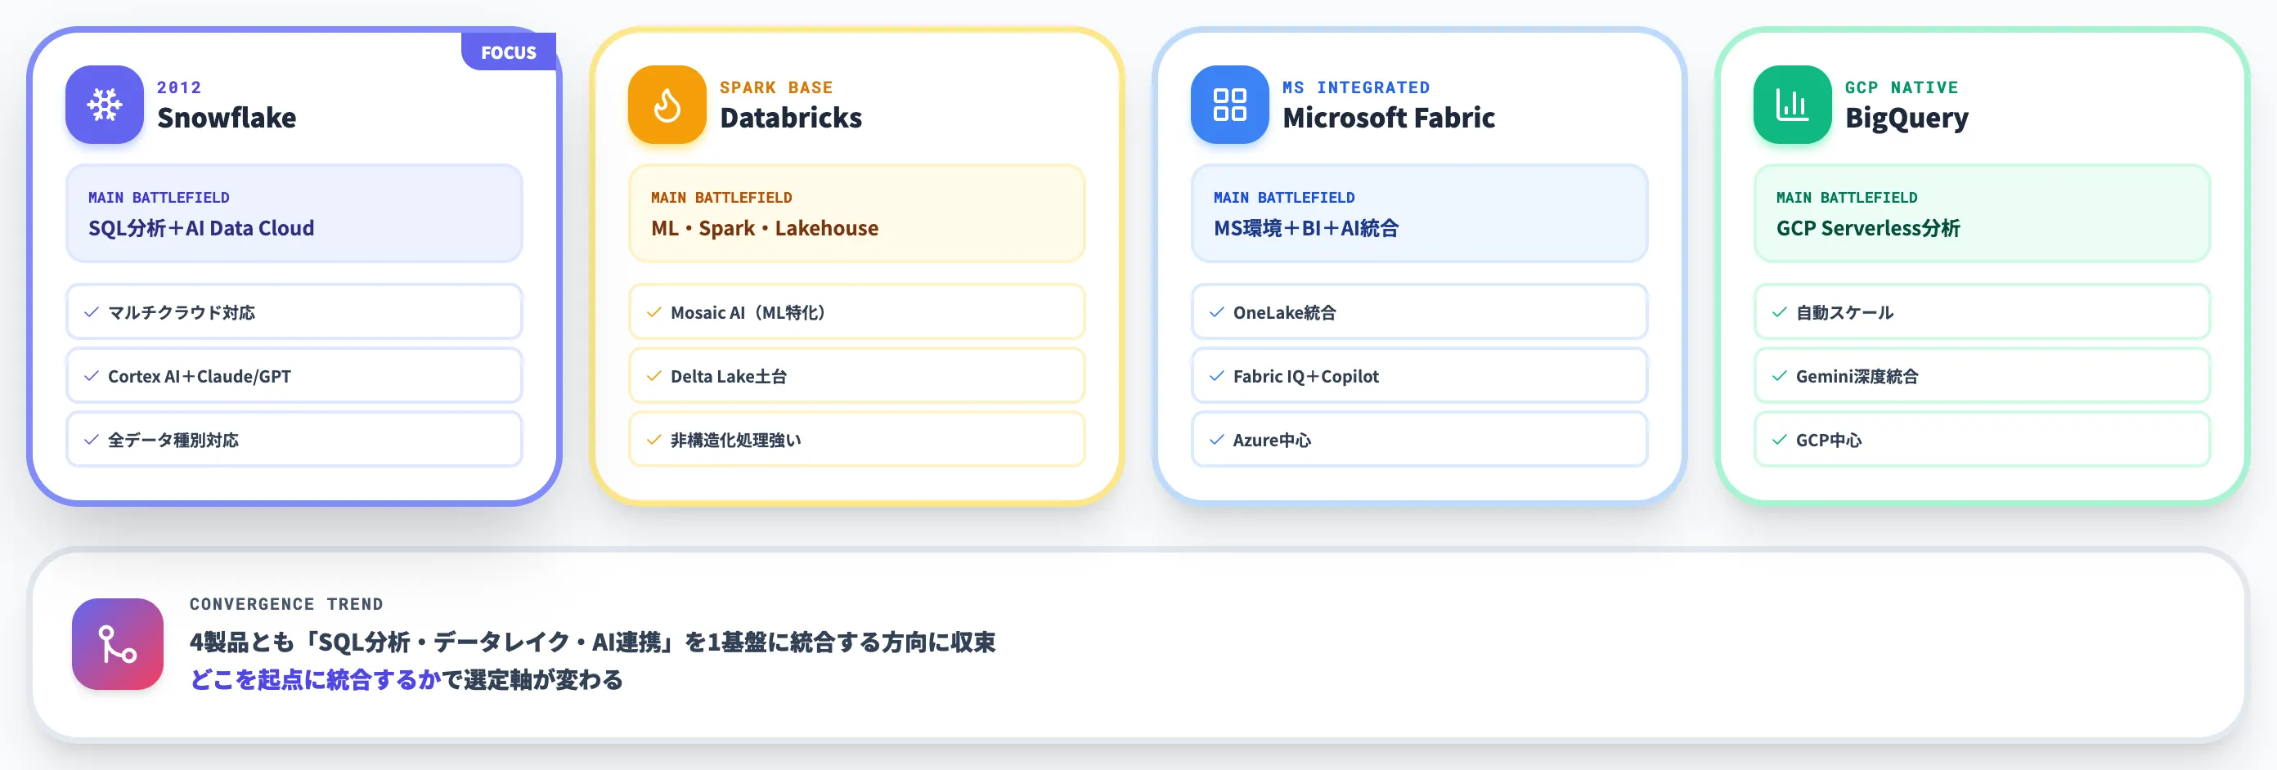
Task: Click checkmark beside GCP中心
Action: (1780, 440)
